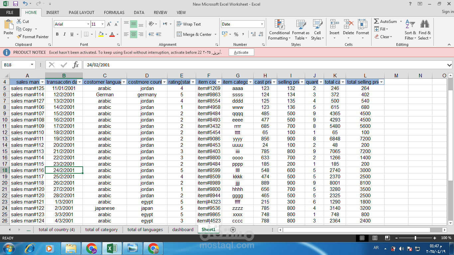Click Merge & Center button

coord(195,34)
